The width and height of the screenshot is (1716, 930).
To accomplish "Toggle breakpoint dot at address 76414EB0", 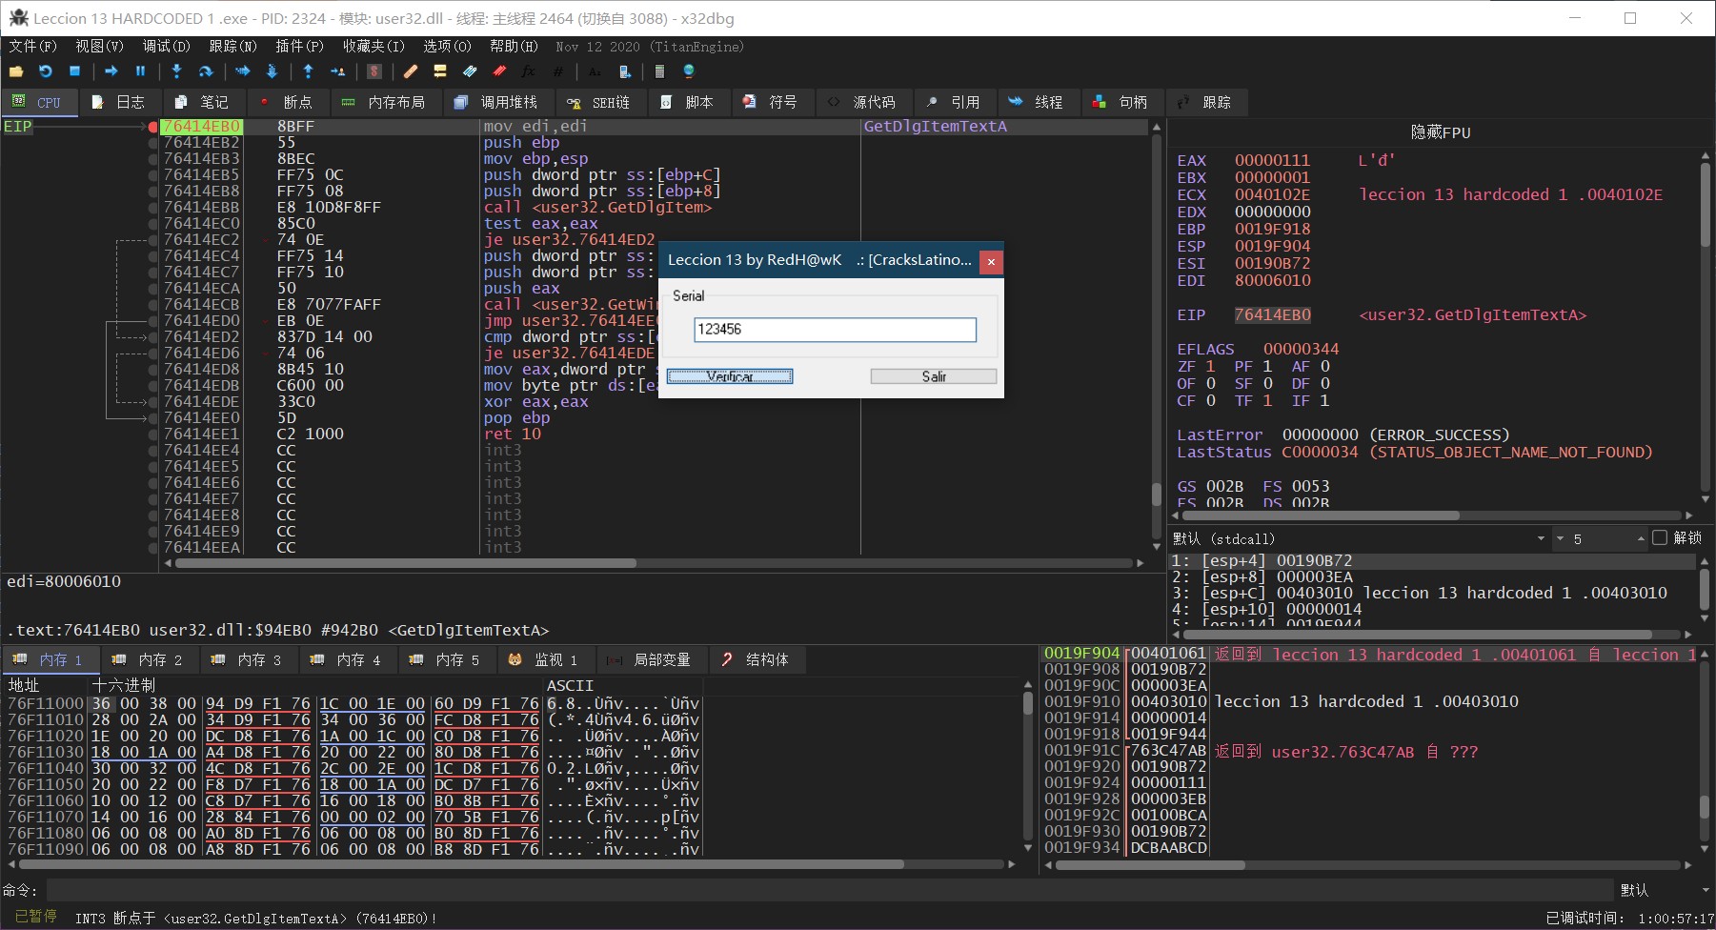I will (x=152, y=127).
